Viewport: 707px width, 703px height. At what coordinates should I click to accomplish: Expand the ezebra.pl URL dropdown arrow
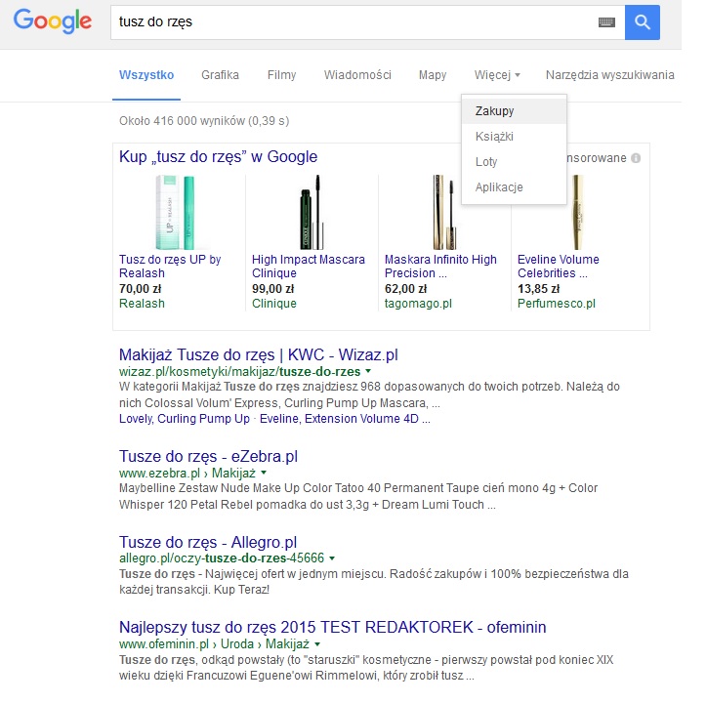pyautogui.click(x=264, y=473)
